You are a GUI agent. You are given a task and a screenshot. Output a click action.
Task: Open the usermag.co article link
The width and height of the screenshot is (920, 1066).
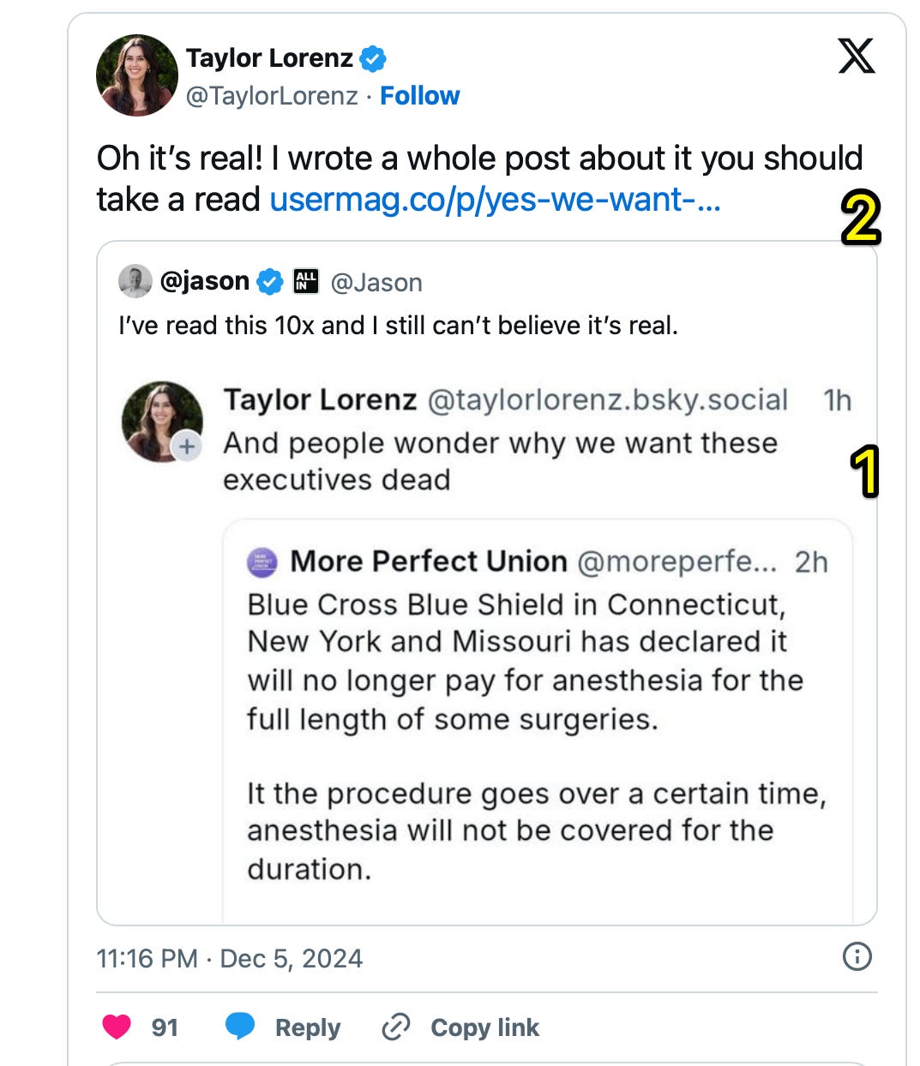(x=495, y=200)
